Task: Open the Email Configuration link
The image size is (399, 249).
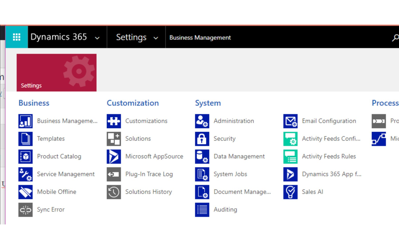Action: [x=329, y=121]
